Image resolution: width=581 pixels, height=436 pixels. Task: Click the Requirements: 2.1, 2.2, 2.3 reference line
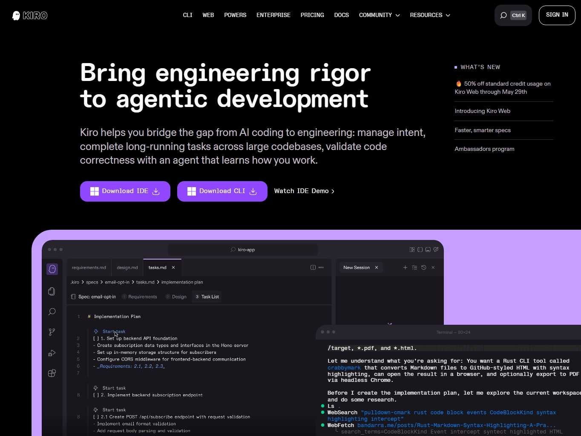point(131,366)
